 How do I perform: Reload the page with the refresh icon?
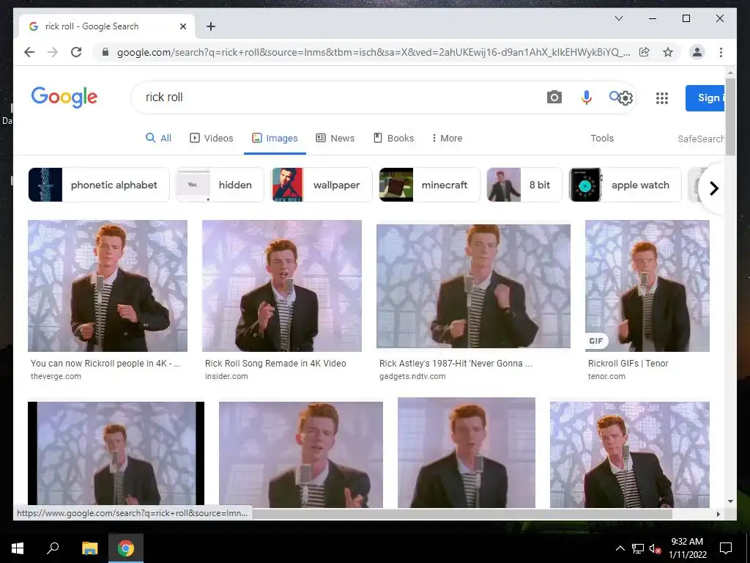(x=76, y=52)
